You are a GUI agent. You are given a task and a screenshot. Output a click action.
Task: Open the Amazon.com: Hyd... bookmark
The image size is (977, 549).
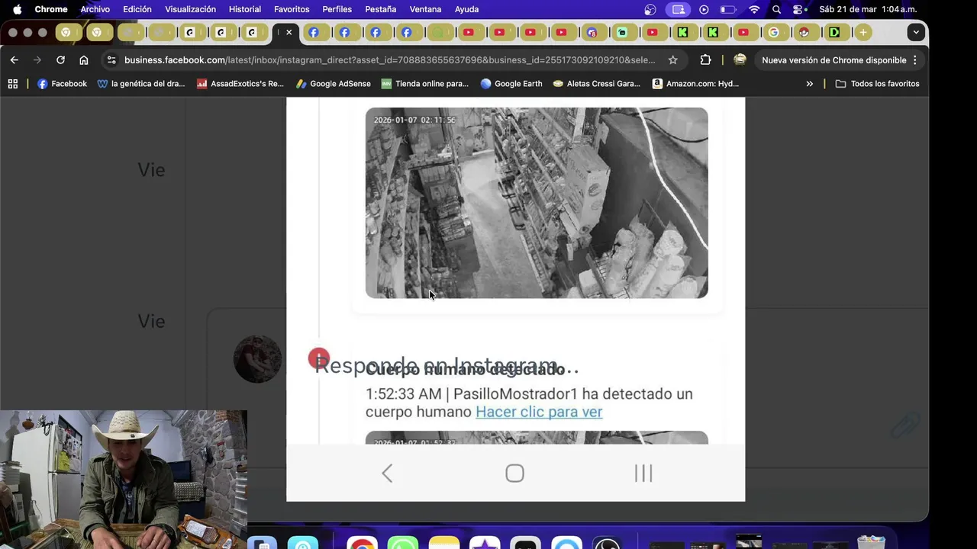click(695, 84)
